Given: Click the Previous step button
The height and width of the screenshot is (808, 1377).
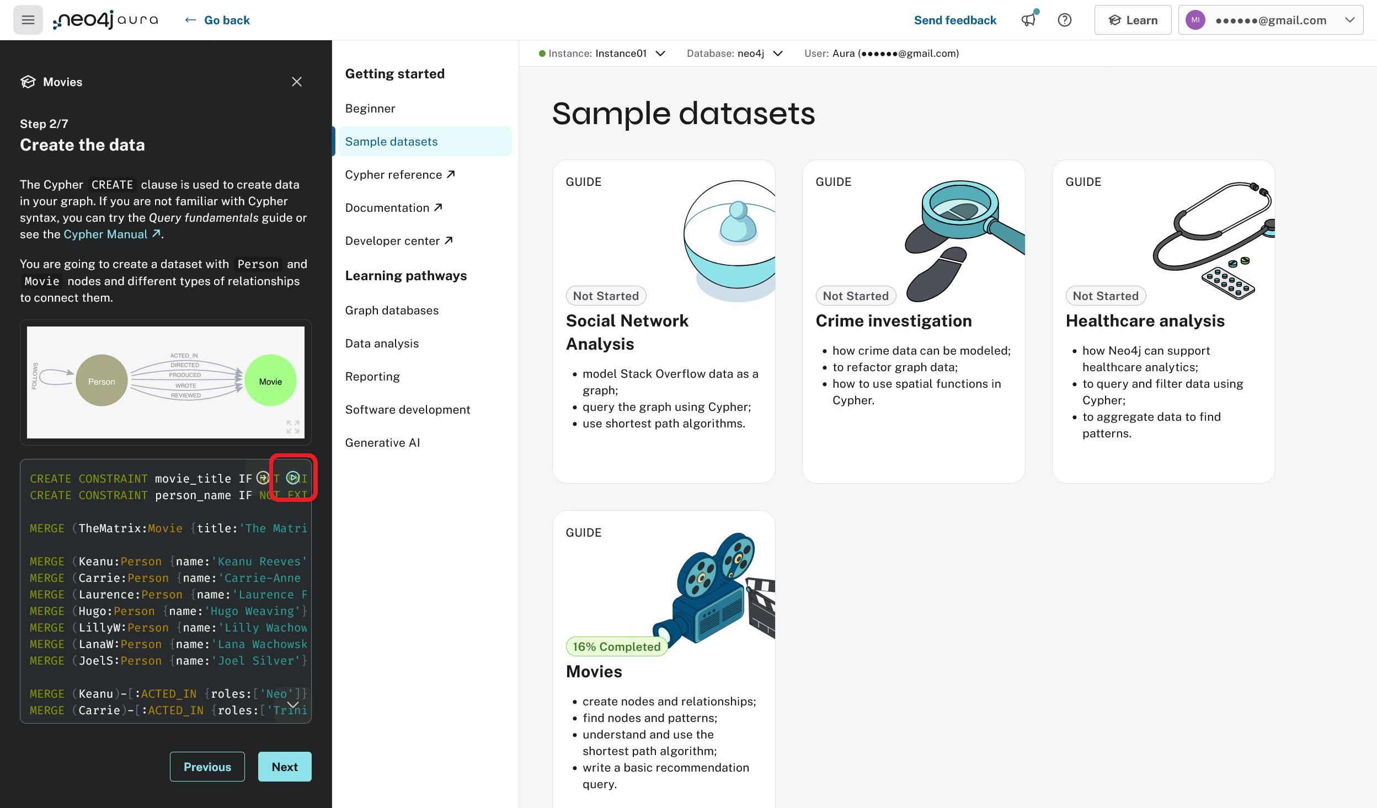Looking at the screenshot, I should [207, 767].
